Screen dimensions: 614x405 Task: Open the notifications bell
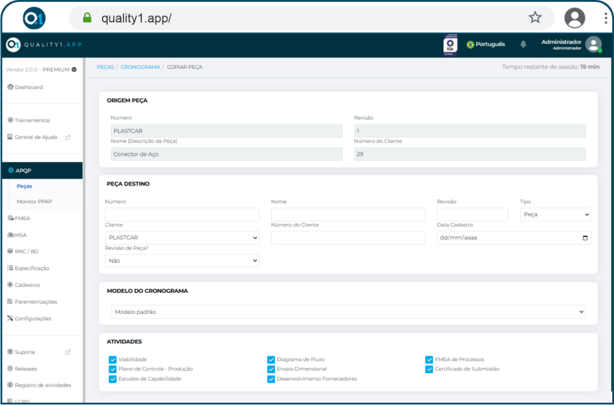[x=523, y=44]
